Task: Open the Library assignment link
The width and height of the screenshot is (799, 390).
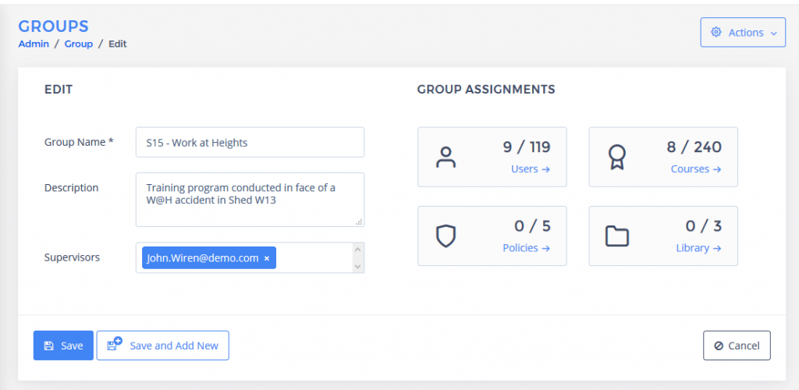Action: pos(698,248)
